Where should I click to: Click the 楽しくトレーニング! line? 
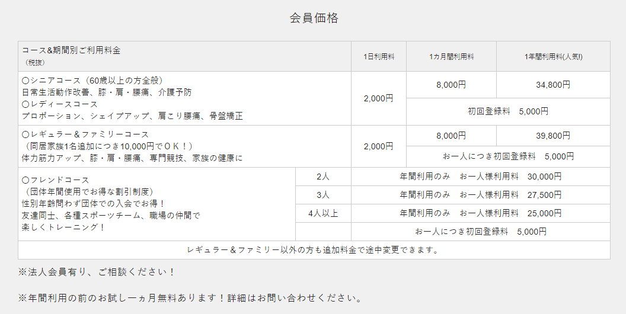pos(63,227)
